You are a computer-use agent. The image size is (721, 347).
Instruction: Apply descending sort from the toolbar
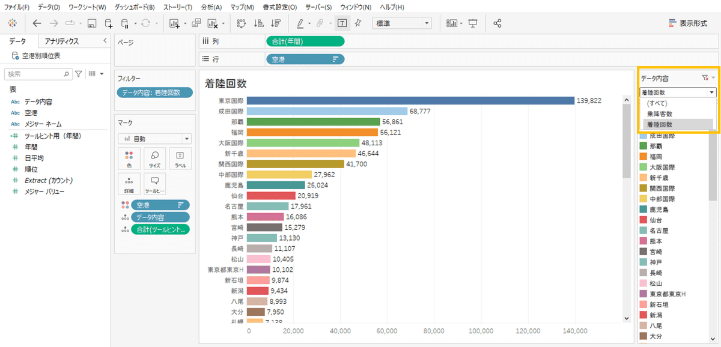pos(276,23)
